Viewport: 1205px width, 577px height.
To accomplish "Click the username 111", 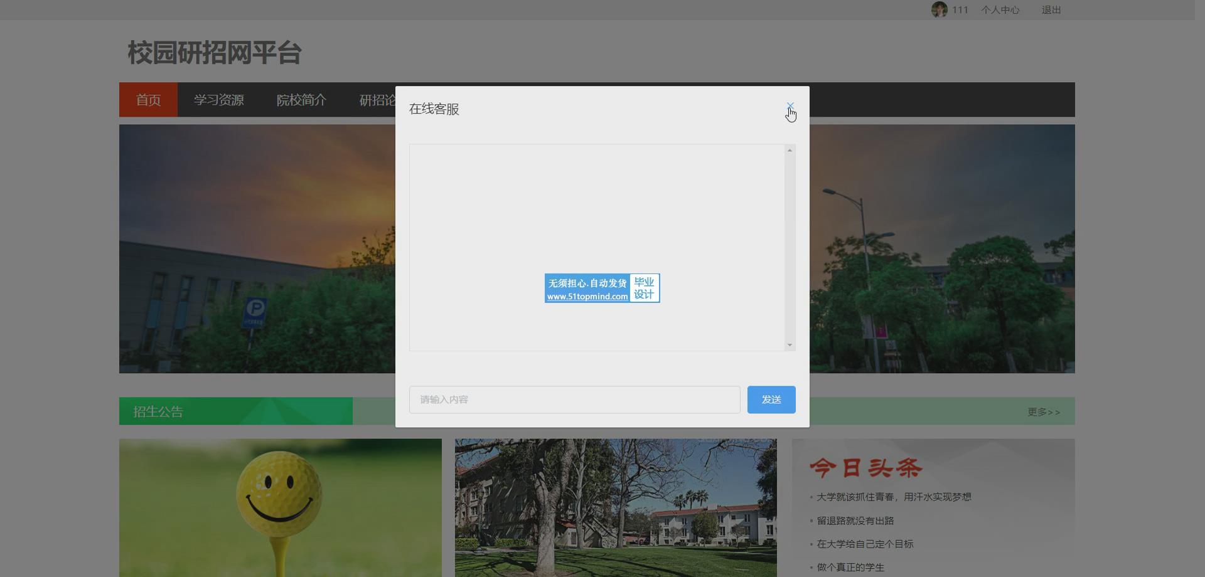I will 960,10.
